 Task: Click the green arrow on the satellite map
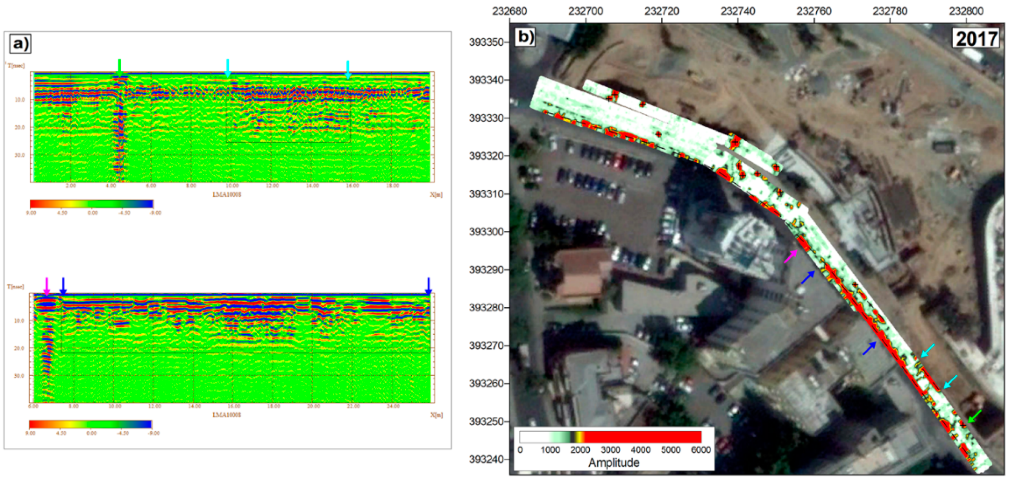tap(974, 416)
